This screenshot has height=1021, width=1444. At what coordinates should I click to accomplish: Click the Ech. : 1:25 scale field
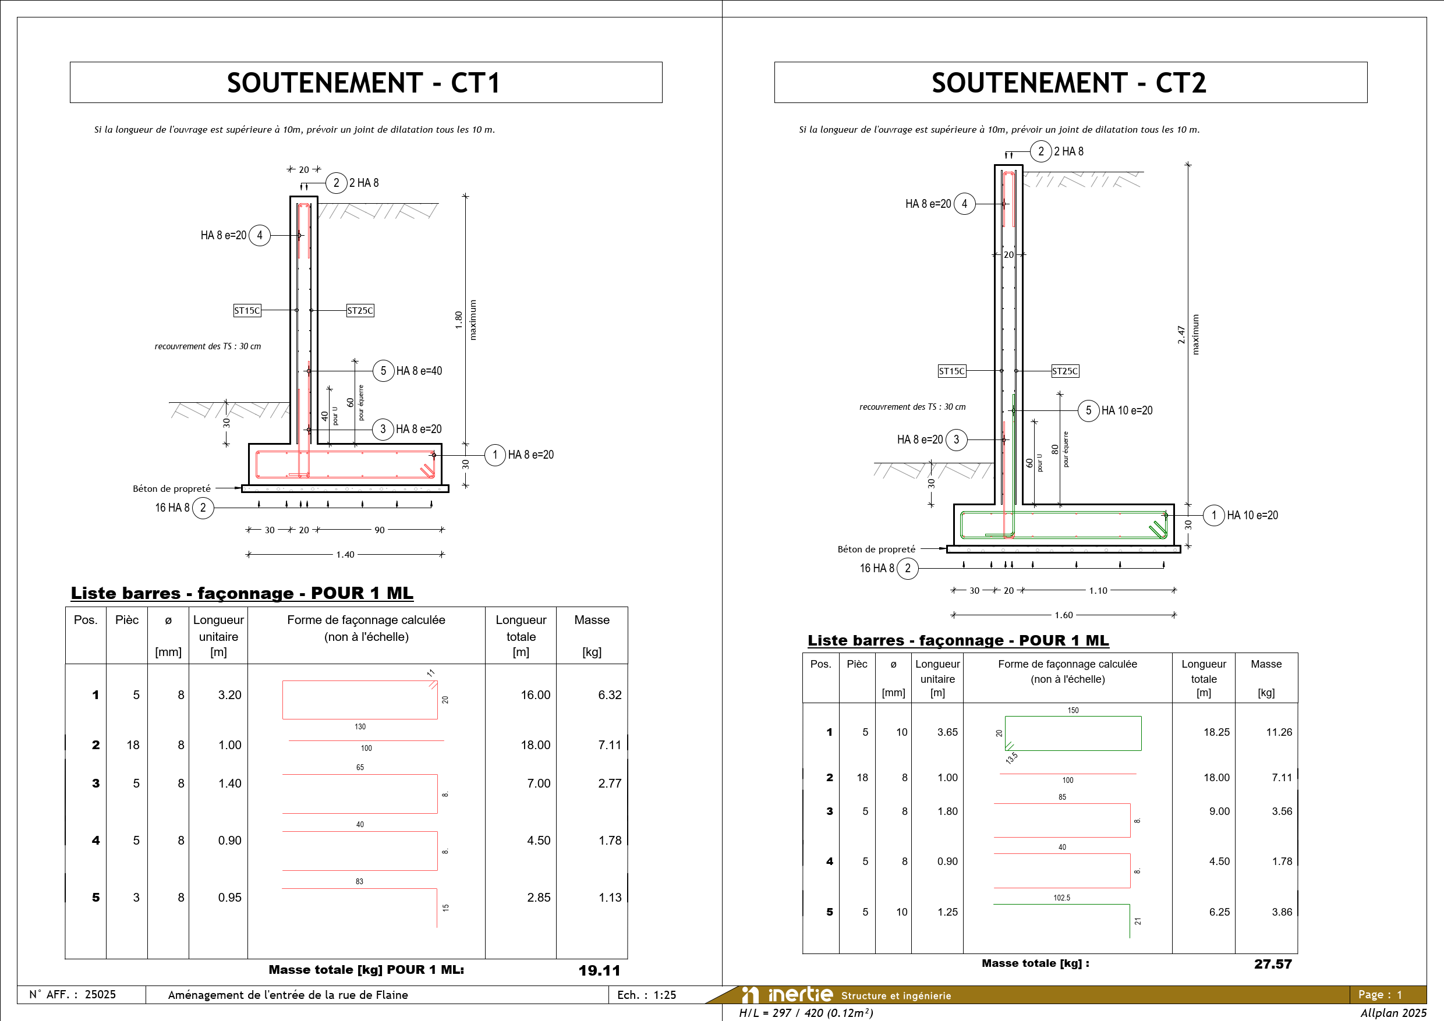(646, 995)
